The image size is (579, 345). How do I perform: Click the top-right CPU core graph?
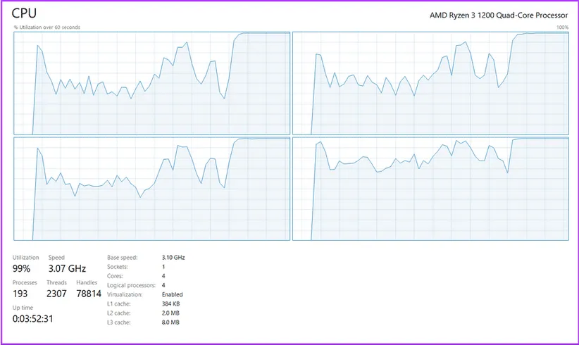(x=430, y=83)
